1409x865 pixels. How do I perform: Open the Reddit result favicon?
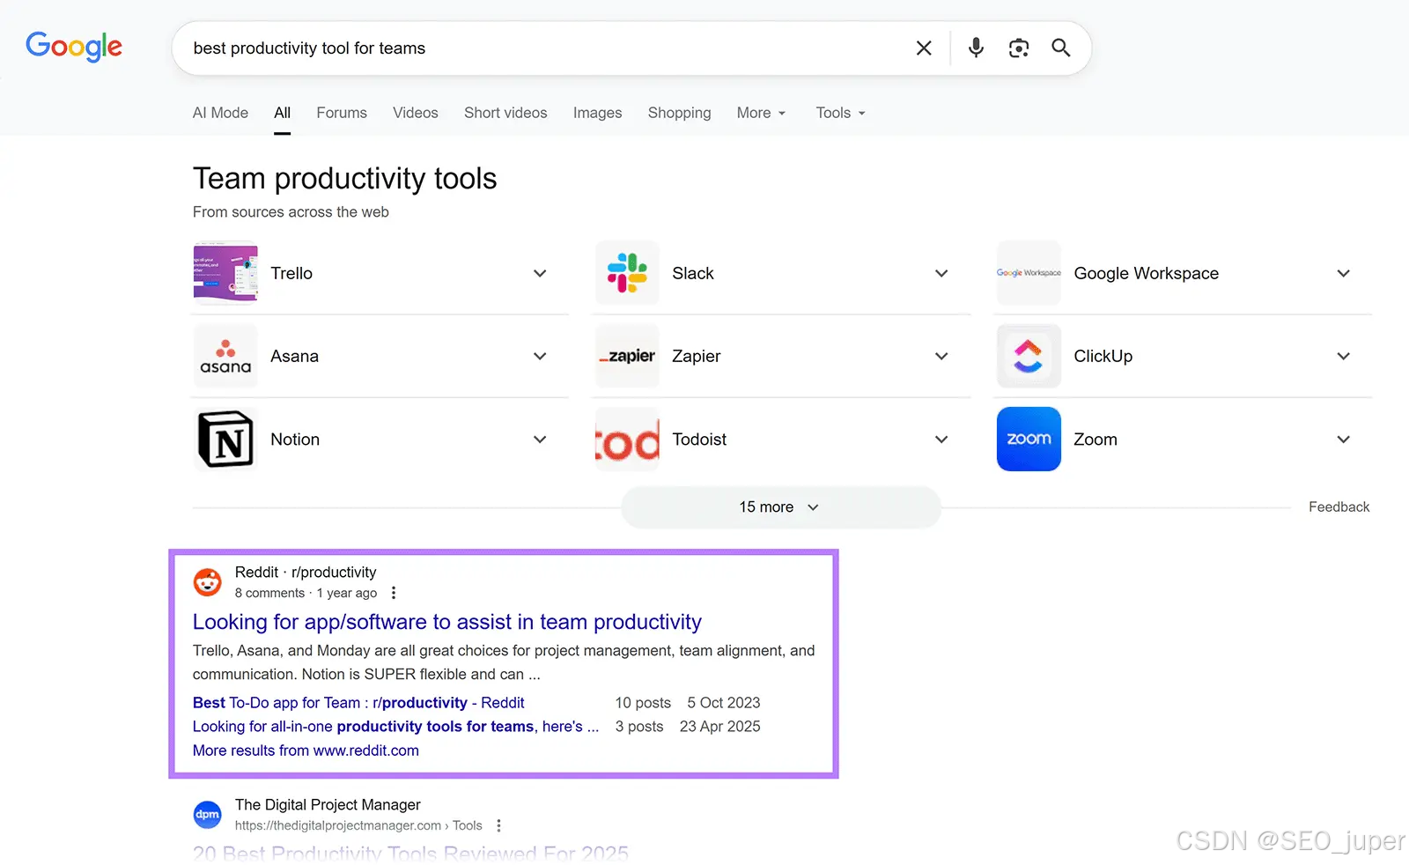[x=208, y=582]
